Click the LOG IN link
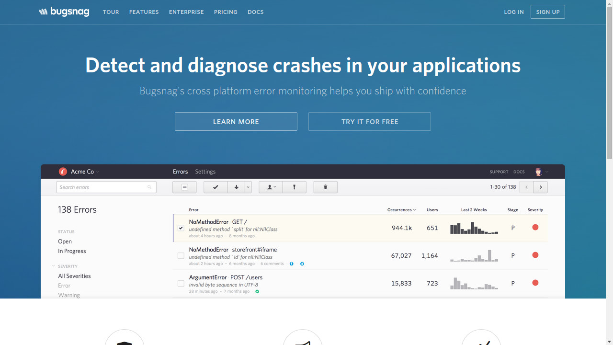The image size is (613, 345). click(x=514, y=12)
